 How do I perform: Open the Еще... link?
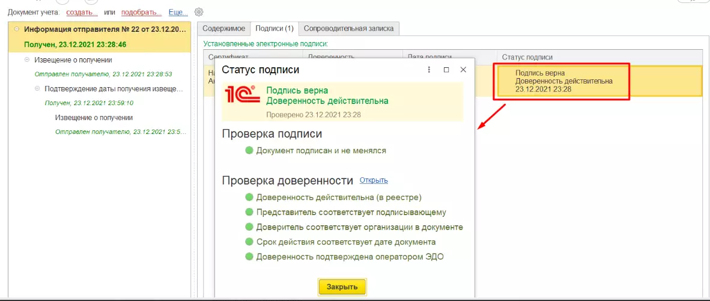[178, 12]
